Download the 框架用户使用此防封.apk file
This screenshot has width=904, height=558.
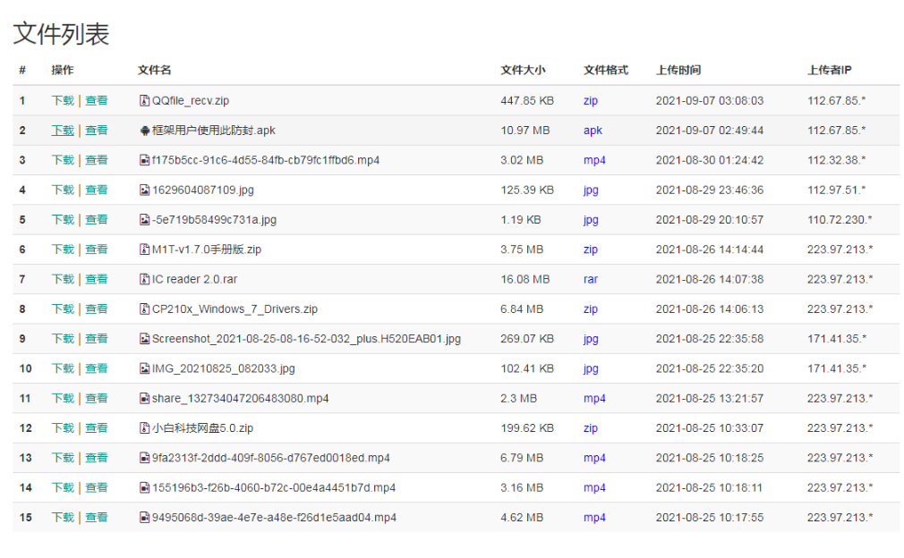pos(63,131)
